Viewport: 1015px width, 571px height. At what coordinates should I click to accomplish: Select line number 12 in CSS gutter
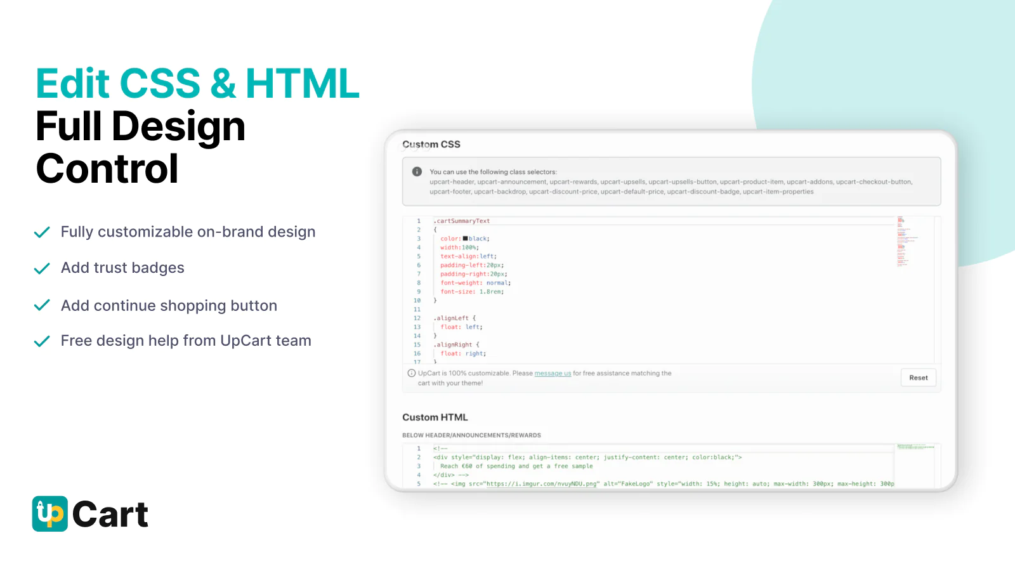coord(417,318)
